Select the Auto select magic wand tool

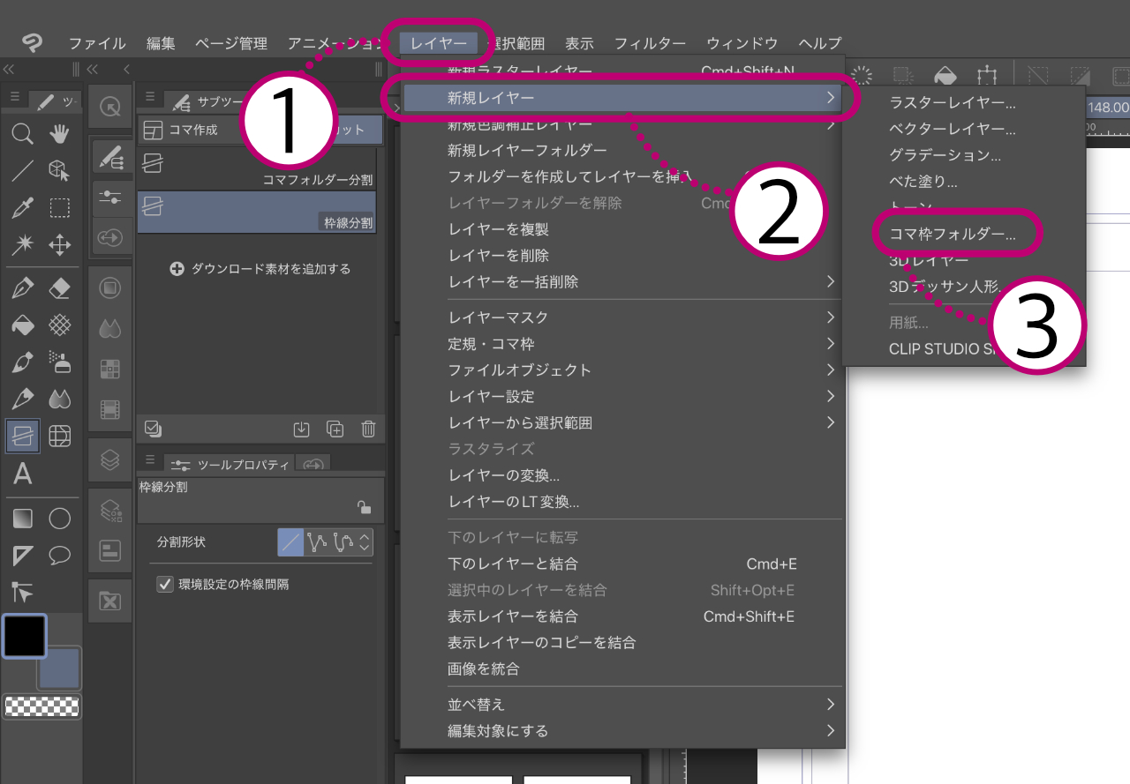pyautogui.click(x=23, y=244)
